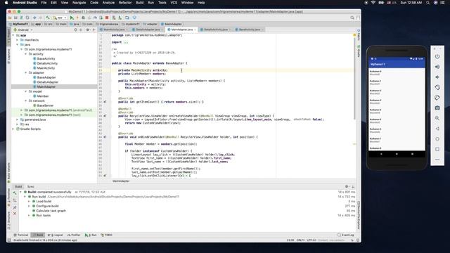Select Member class in project tree
This screenshot has height=253, width=450.
(43, 96)
